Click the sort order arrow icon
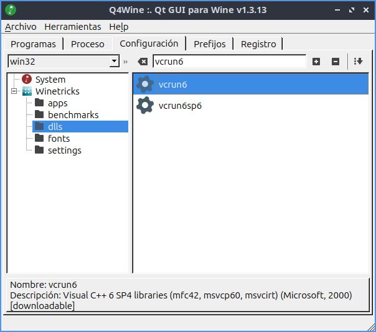This screenshot has width=376, height=332. [x=358, y=62]
